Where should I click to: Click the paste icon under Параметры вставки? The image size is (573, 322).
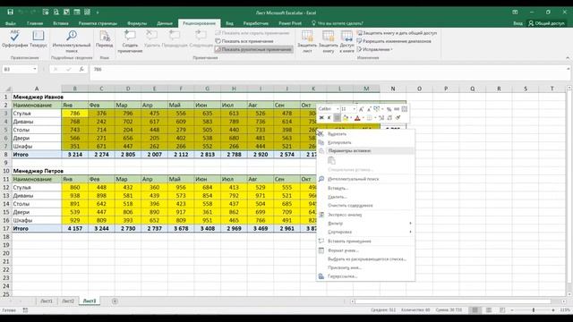coord(331,161)
